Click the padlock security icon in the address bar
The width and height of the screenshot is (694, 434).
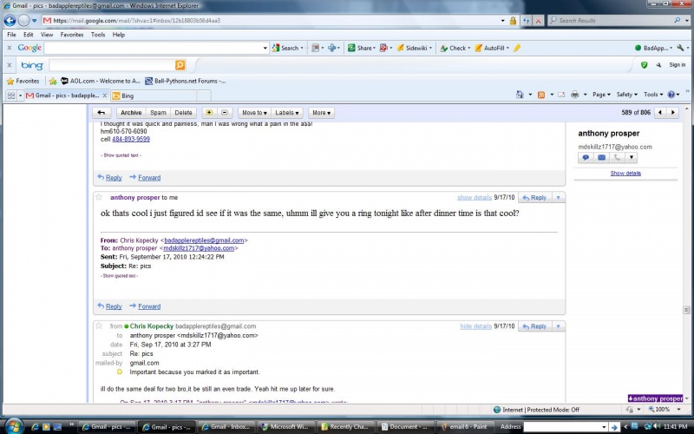click(513, 20)
